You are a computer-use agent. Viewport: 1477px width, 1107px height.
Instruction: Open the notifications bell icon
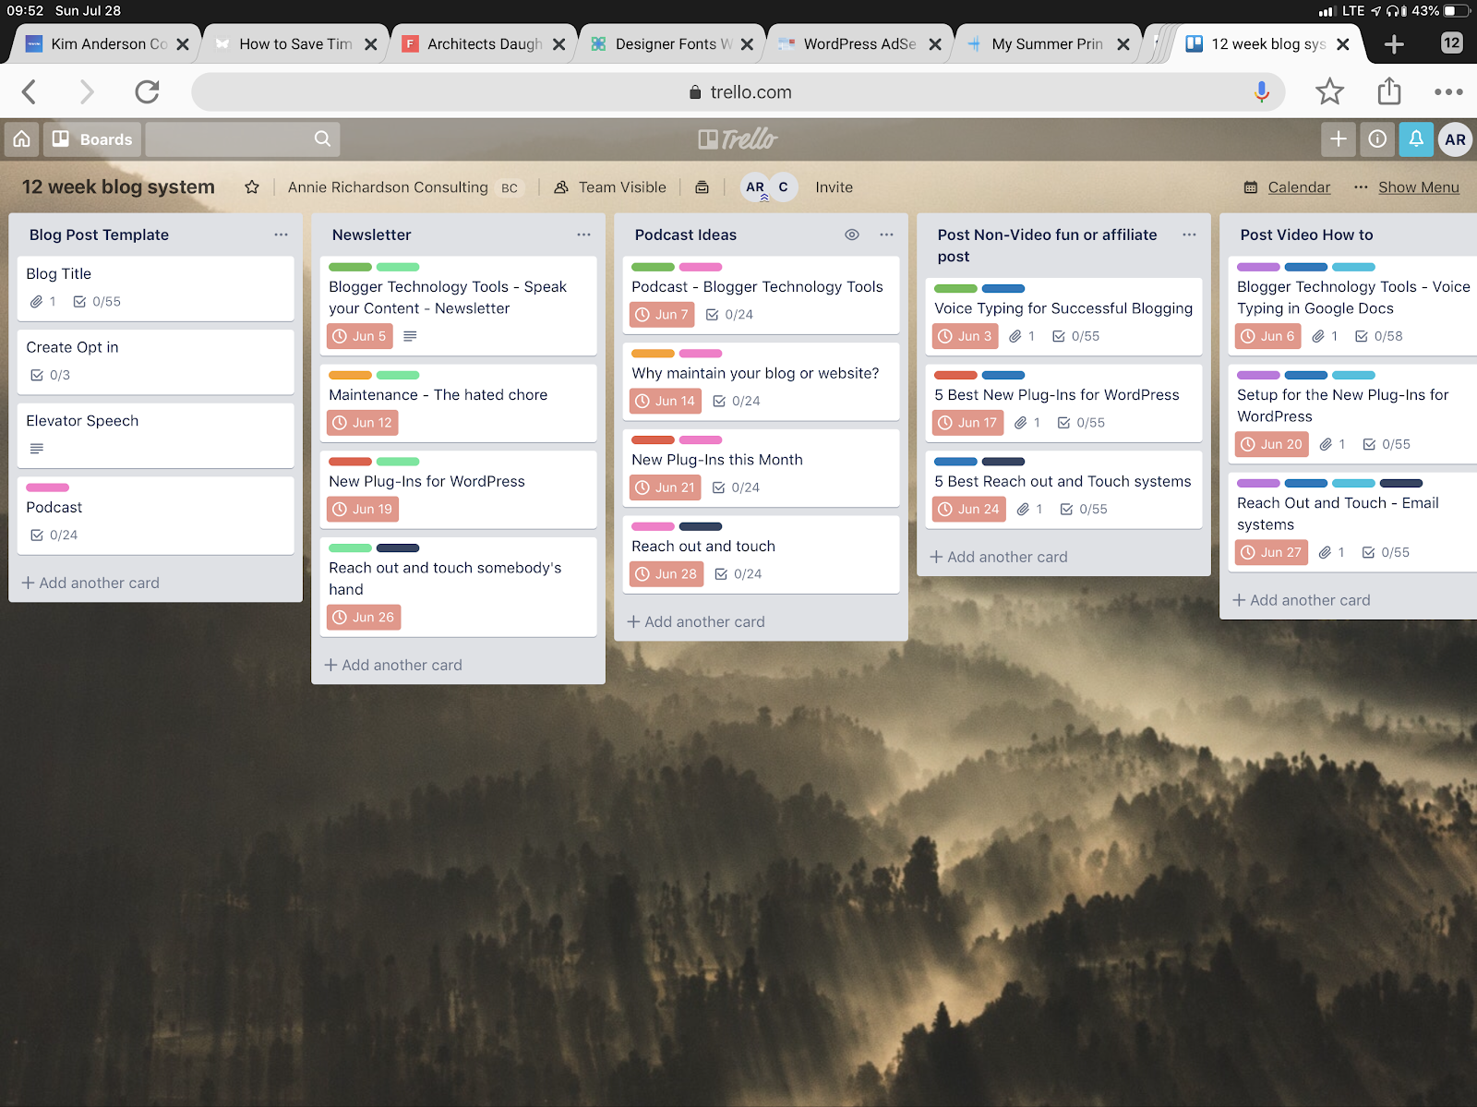(1416, 139)
